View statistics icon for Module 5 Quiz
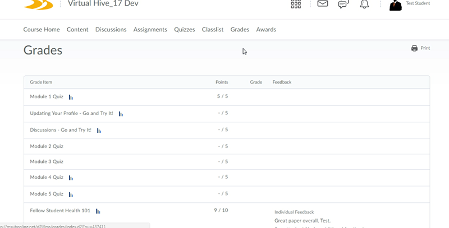 [71, 195]
